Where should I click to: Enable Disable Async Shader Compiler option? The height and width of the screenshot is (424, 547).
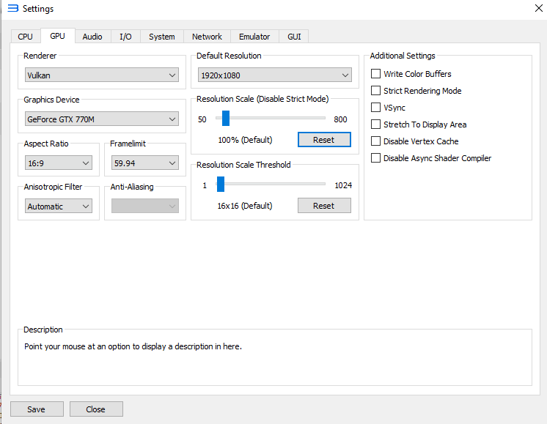point(376,158)
